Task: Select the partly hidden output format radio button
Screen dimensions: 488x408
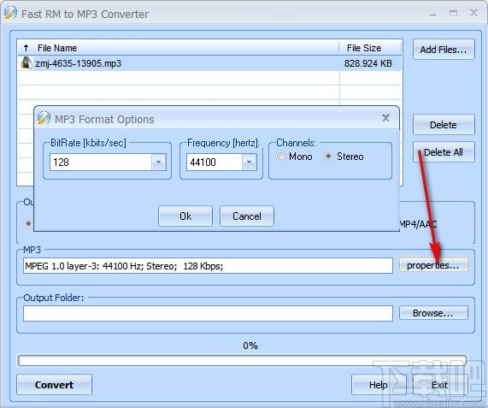Action: click(28, 223)
